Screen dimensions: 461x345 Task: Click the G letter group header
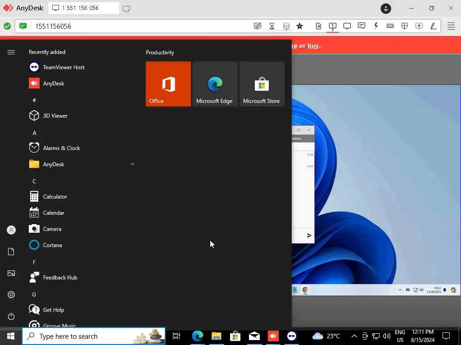pyautogui.click(x=34, y=294)
